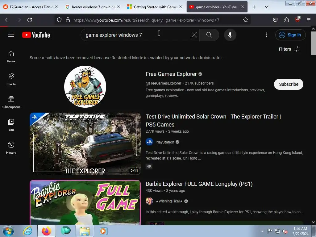Image resolution: width=316 pixels, height=237 pixels.
Task: Click the network tray icon
Action: coord(277,231)
